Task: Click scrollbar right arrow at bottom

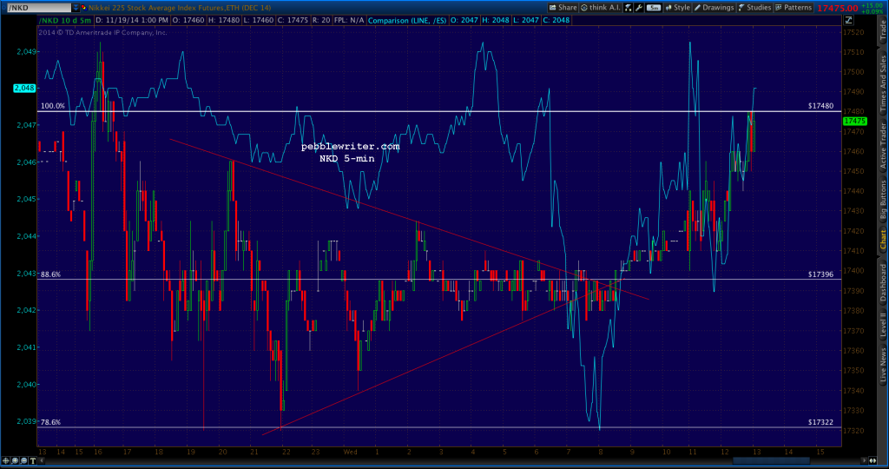Action: tap(864, 460)
